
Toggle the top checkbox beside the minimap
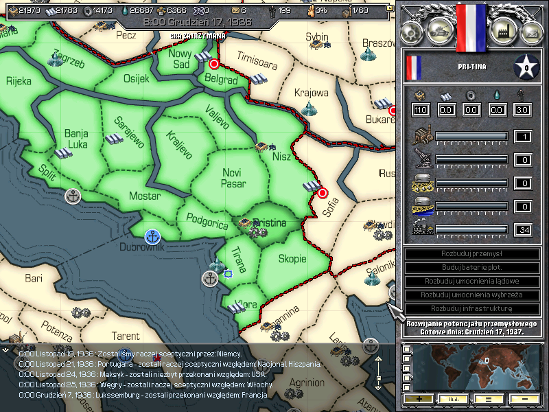click(x=406, y=350)
